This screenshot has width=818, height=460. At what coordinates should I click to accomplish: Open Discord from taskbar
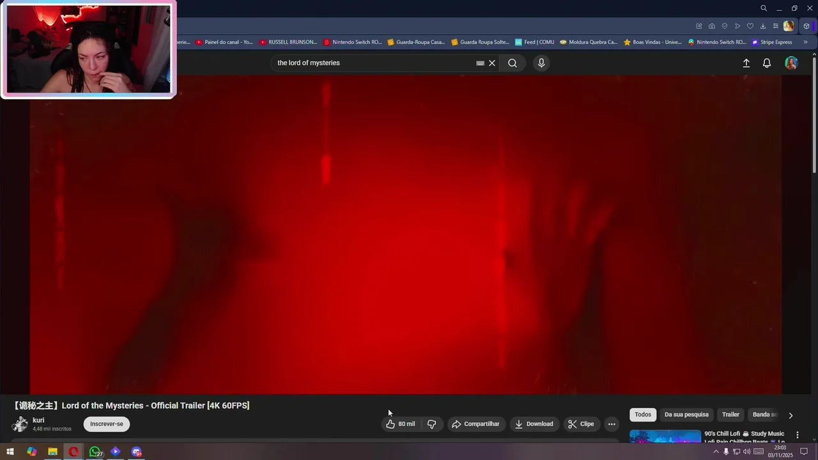tap(136, 452)
